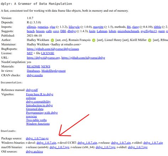The width and height of the screenshot is (168, 156).
Task: Open the nycflights13 package link
Action: (x=149, y=31)
